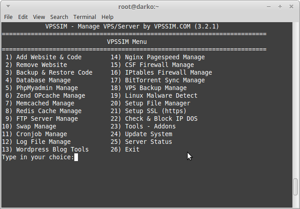Click the 'Exit' option text
The width and height of the screenshot is (300, 209).
(x=132, y=149)
